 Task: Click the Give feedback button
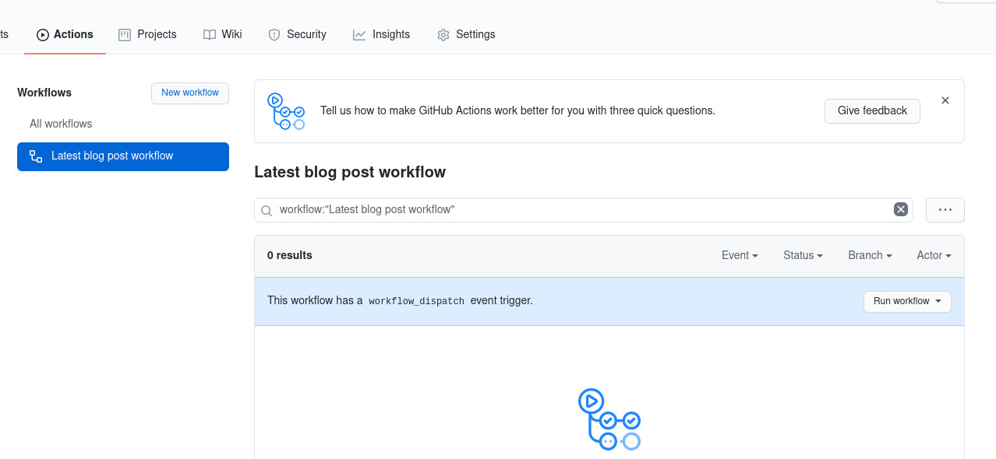click(871, 110)
